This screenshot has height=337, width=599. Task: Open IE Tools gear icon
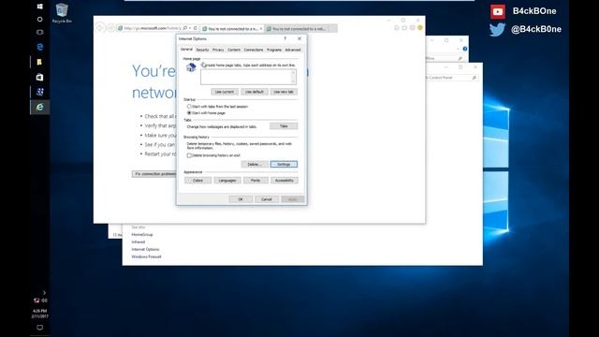[412, 28]
